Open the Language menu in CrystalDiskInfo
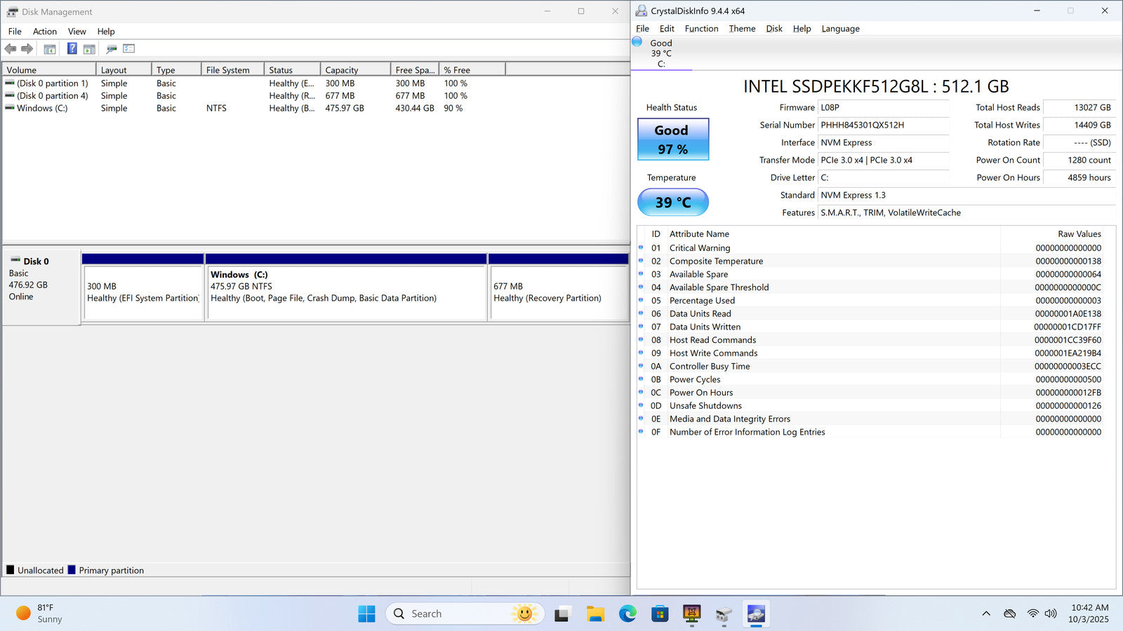This screenshot has width=1123, height=631. coord(840,29)
